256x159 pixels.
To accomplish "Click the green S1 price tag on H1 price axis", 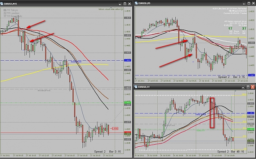I will tap(251, 129).
